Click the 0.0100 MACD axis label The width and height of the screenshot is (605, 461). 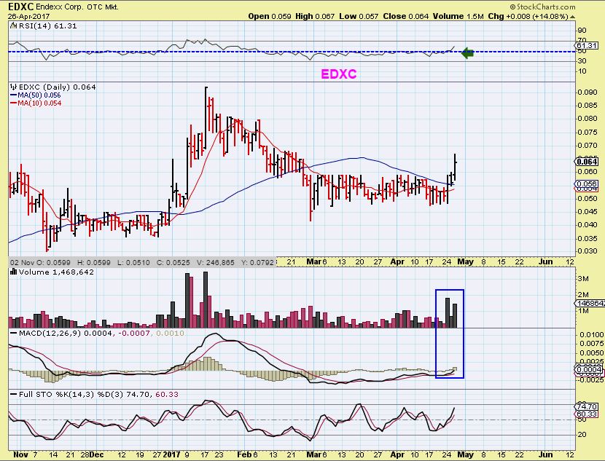pos(591,335)
